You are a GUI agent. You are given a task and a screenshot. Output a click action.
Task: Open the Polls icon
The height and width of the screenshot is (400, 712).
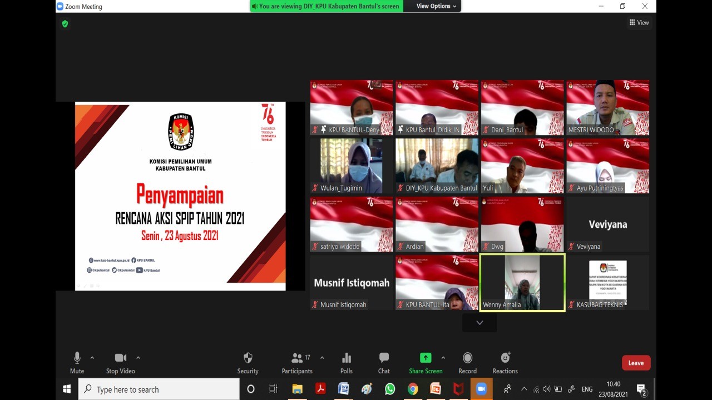tap(347, 358)
